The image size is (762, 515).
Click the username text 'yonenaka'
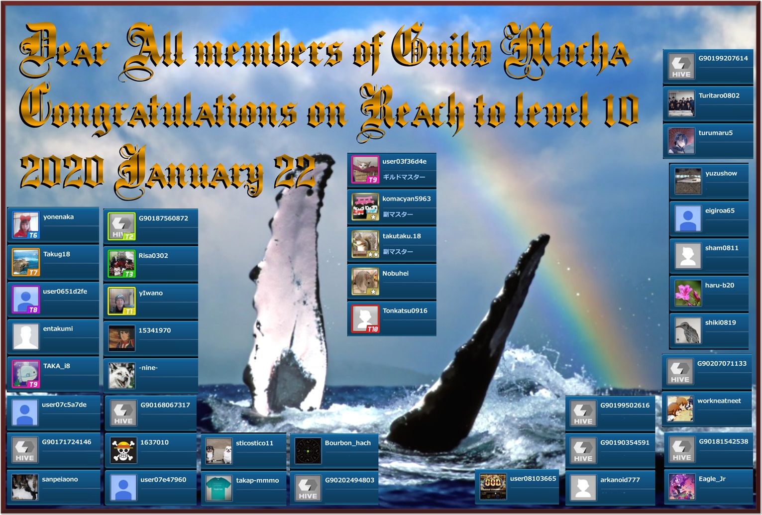tap(58, 217)
